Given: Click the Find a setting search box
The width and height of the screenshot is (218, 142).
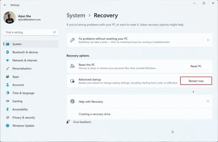Looking at the screenshot, I should tap(31, 32).
